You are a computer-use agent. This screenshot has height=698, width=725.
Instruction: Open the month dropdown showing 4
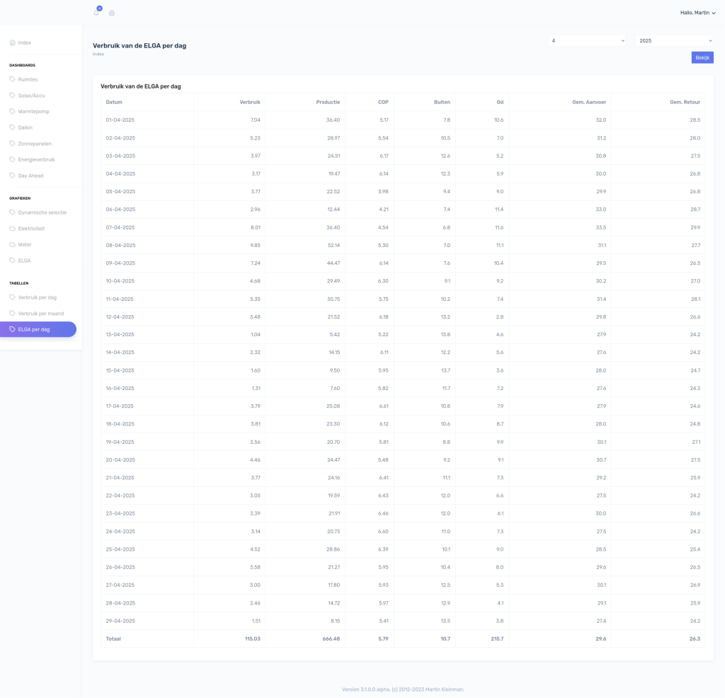click(587, 40)
